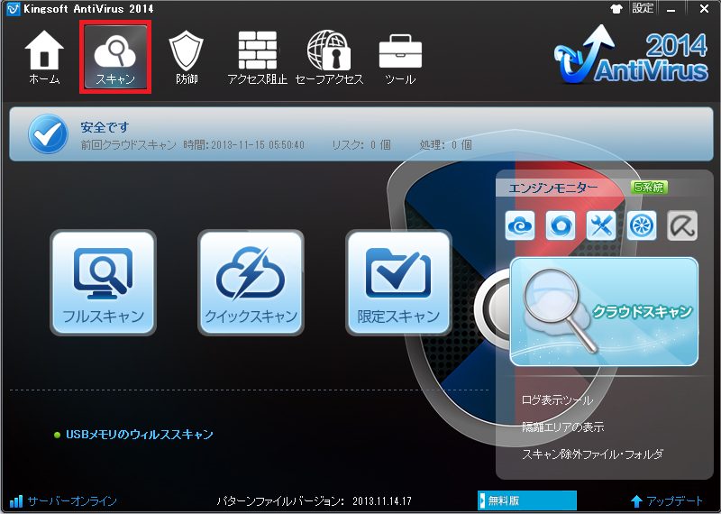The height and width of the screenshot is (514, 721).
Task: Open the ツール toolbox icon
Action: click(x=400, y=58)
